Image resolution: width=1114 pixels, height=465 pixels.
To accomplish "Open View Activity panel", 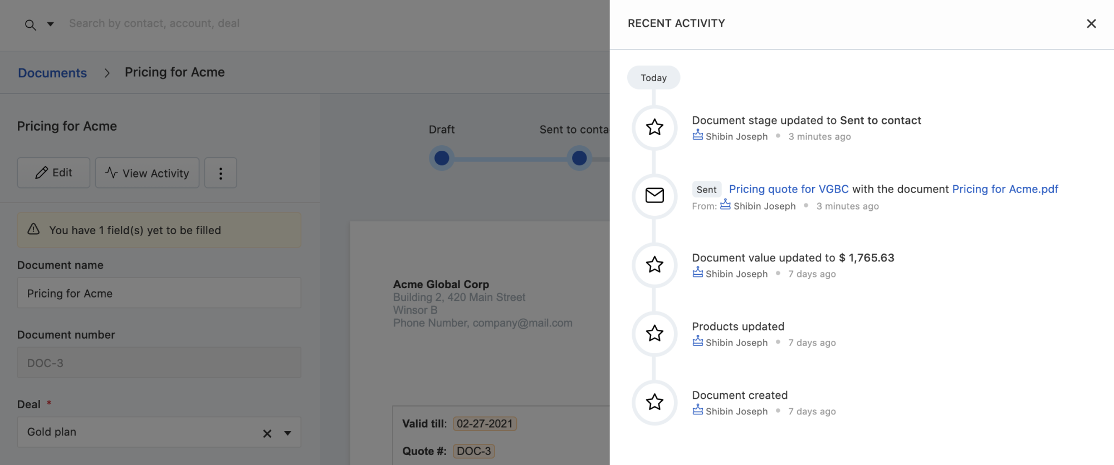I will tap(147, 173).
